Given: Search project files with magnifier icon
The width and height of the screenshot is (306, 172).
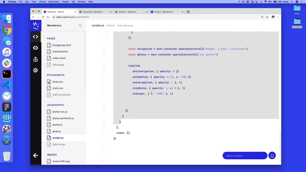Looking at the screenshot, I should [x=80, y=25].
